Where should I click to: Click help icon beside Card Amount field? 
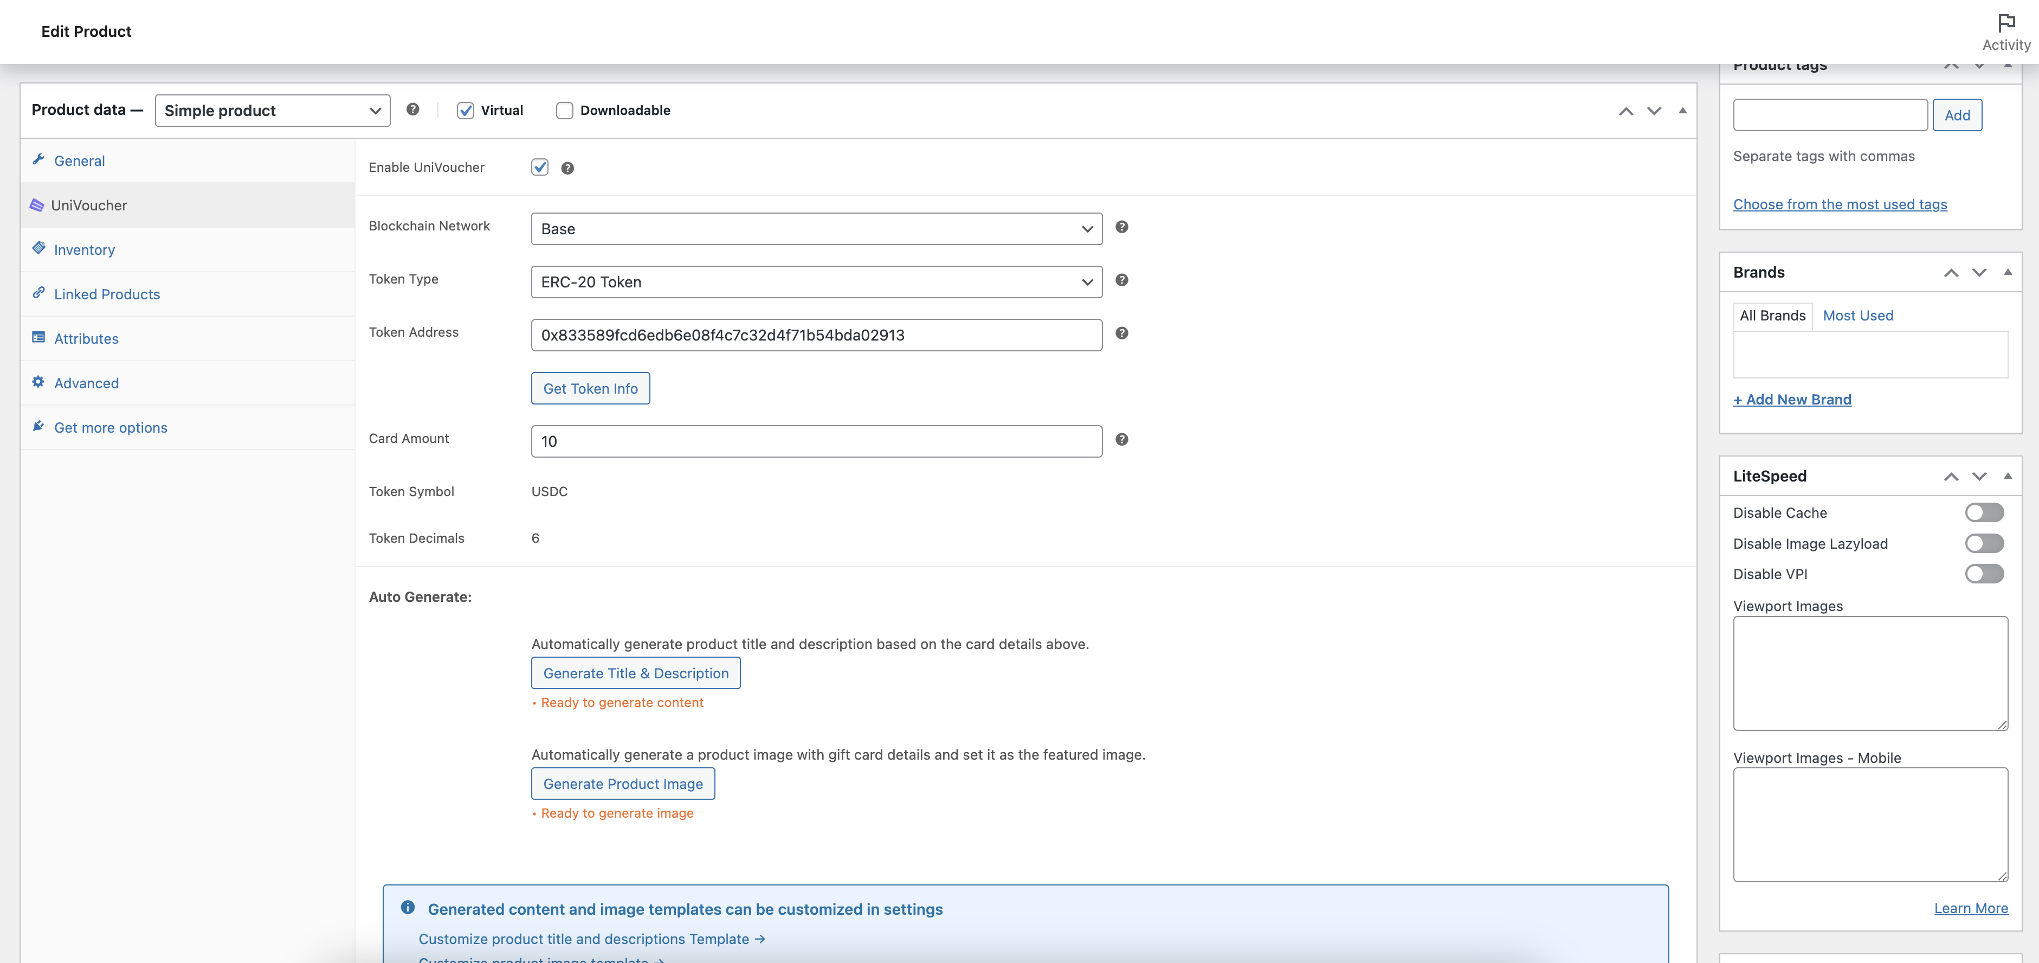point(1121,440)
